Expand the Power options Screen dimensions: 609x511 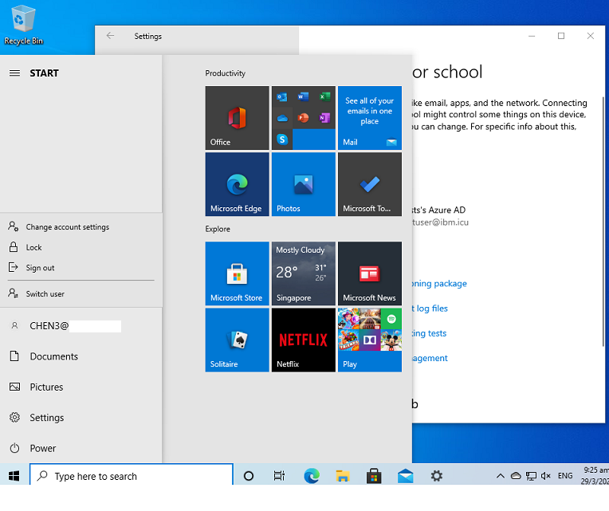43,448
